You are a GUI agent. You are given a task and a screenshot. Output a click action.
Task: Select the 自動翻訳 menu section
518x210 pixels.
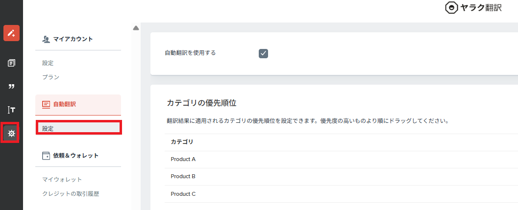78,105
